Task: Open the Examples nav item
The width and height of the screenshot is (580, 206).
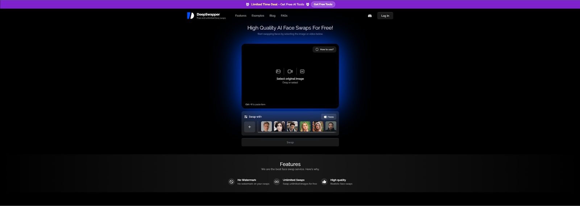Action: (x=258, y=16)
